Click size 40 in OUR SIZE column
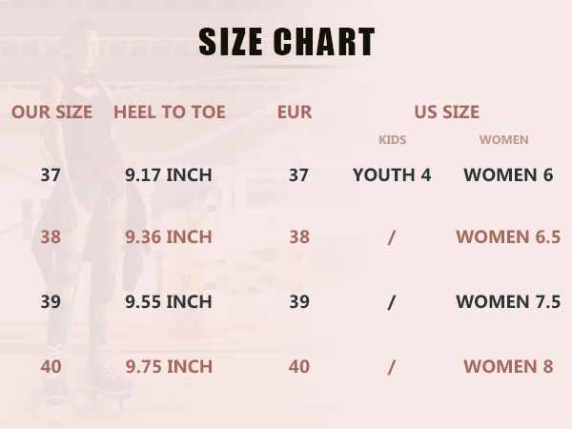 pos(51,367)
